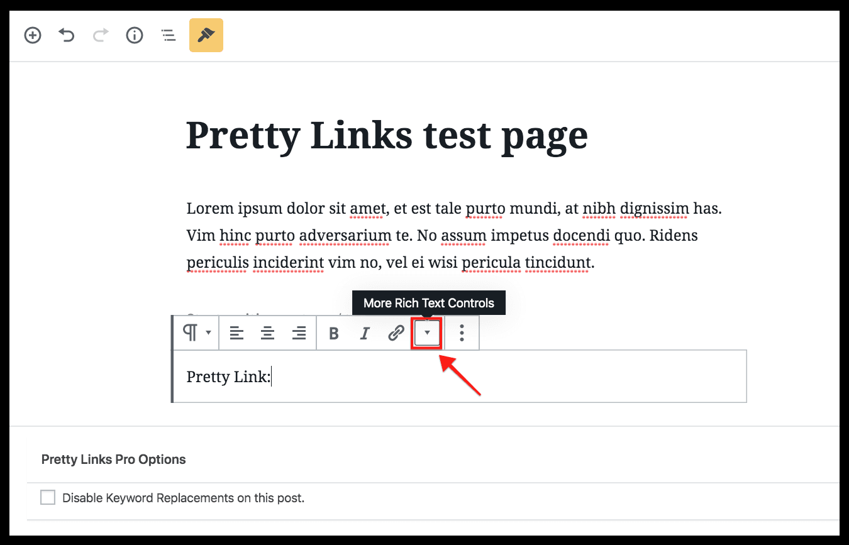Enable Disable Keyword Replacements on this post
Image resolution: width=849 pixels, height=545 pixels.
[x=48, y=498]
